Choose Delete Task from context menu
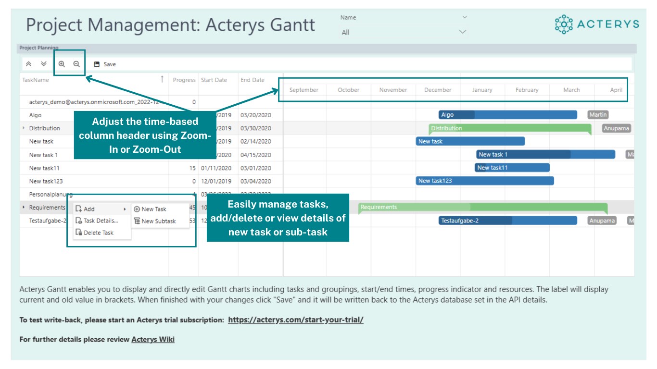 pos(101,233)
